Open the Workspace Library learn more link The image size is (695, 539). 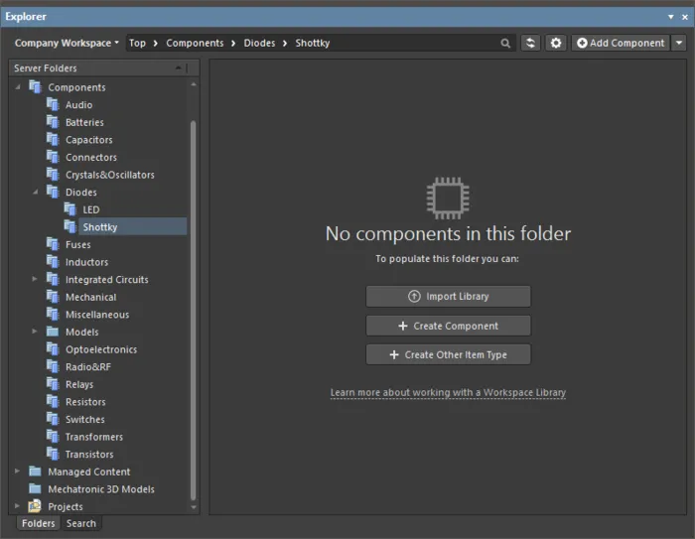(x=448, y=393)
